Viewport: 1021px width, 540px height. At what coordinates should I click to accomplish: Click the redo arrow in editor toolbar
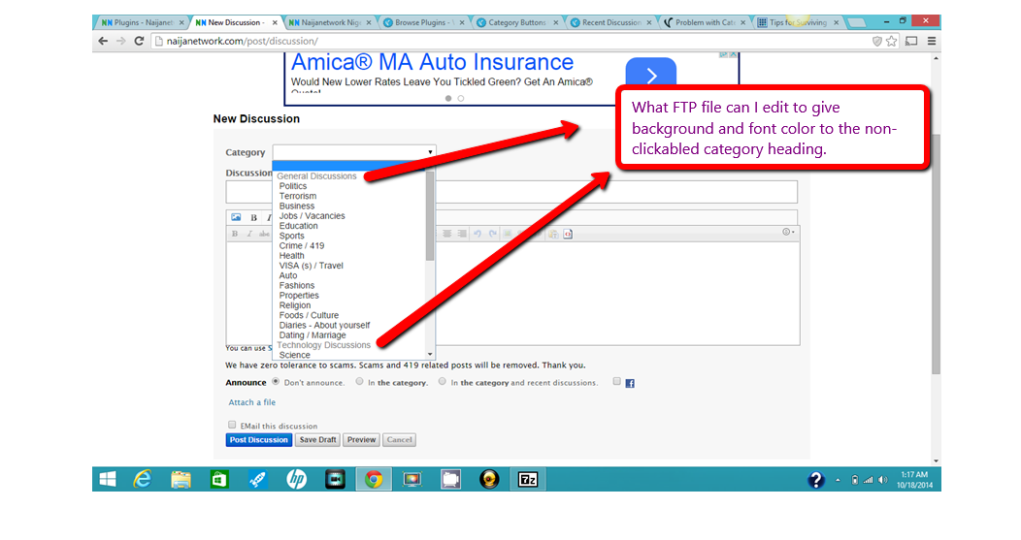pyautogui.click(x=493, y=234)
